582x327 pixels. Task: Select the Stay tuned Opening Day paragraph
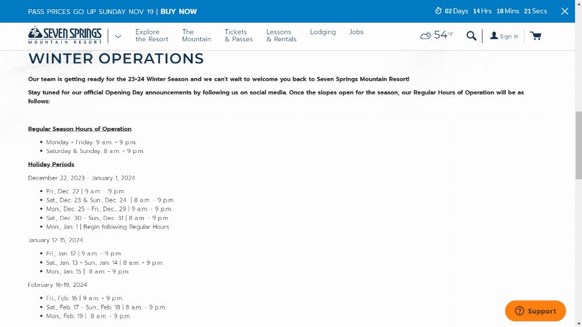[276, 97]
